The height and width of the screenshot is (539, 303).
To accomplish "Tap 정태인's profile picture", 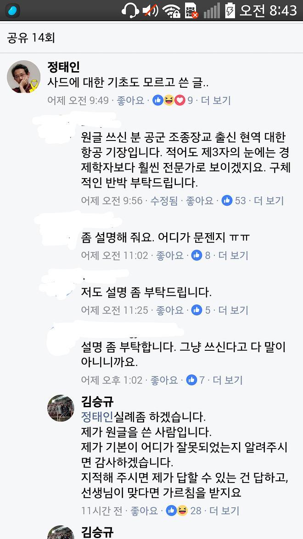I will (x=24, y=76).
